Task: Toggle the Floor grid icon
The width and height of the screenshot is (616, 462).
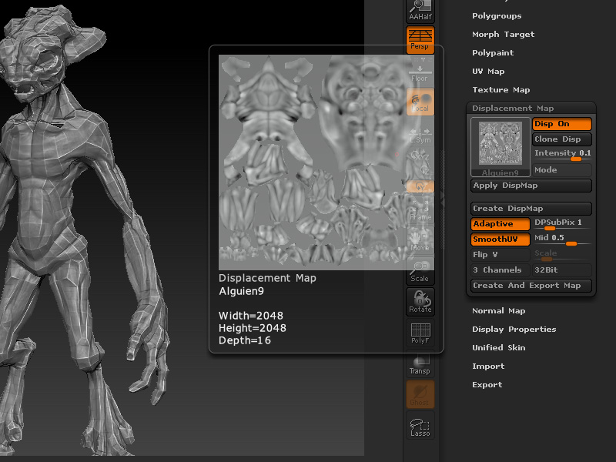Action: (420, 72)
